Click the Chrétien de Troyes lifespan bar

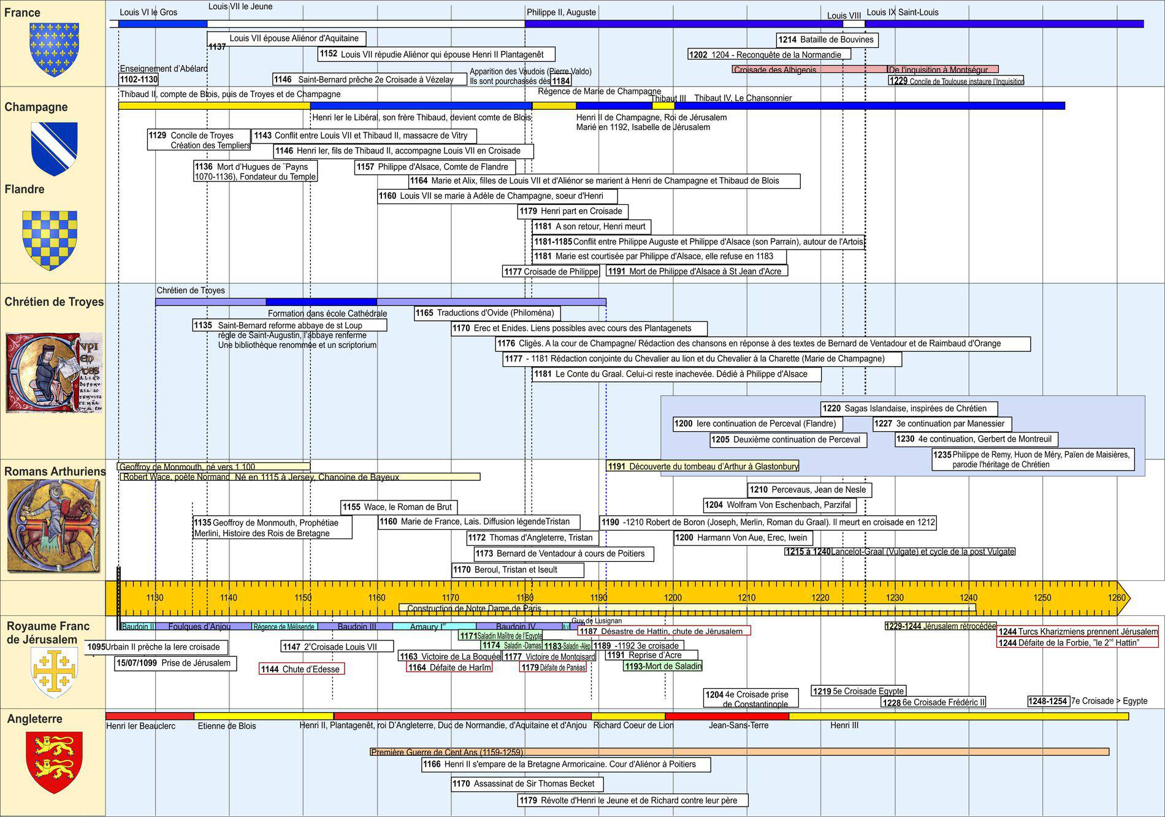tap(381, 302)
